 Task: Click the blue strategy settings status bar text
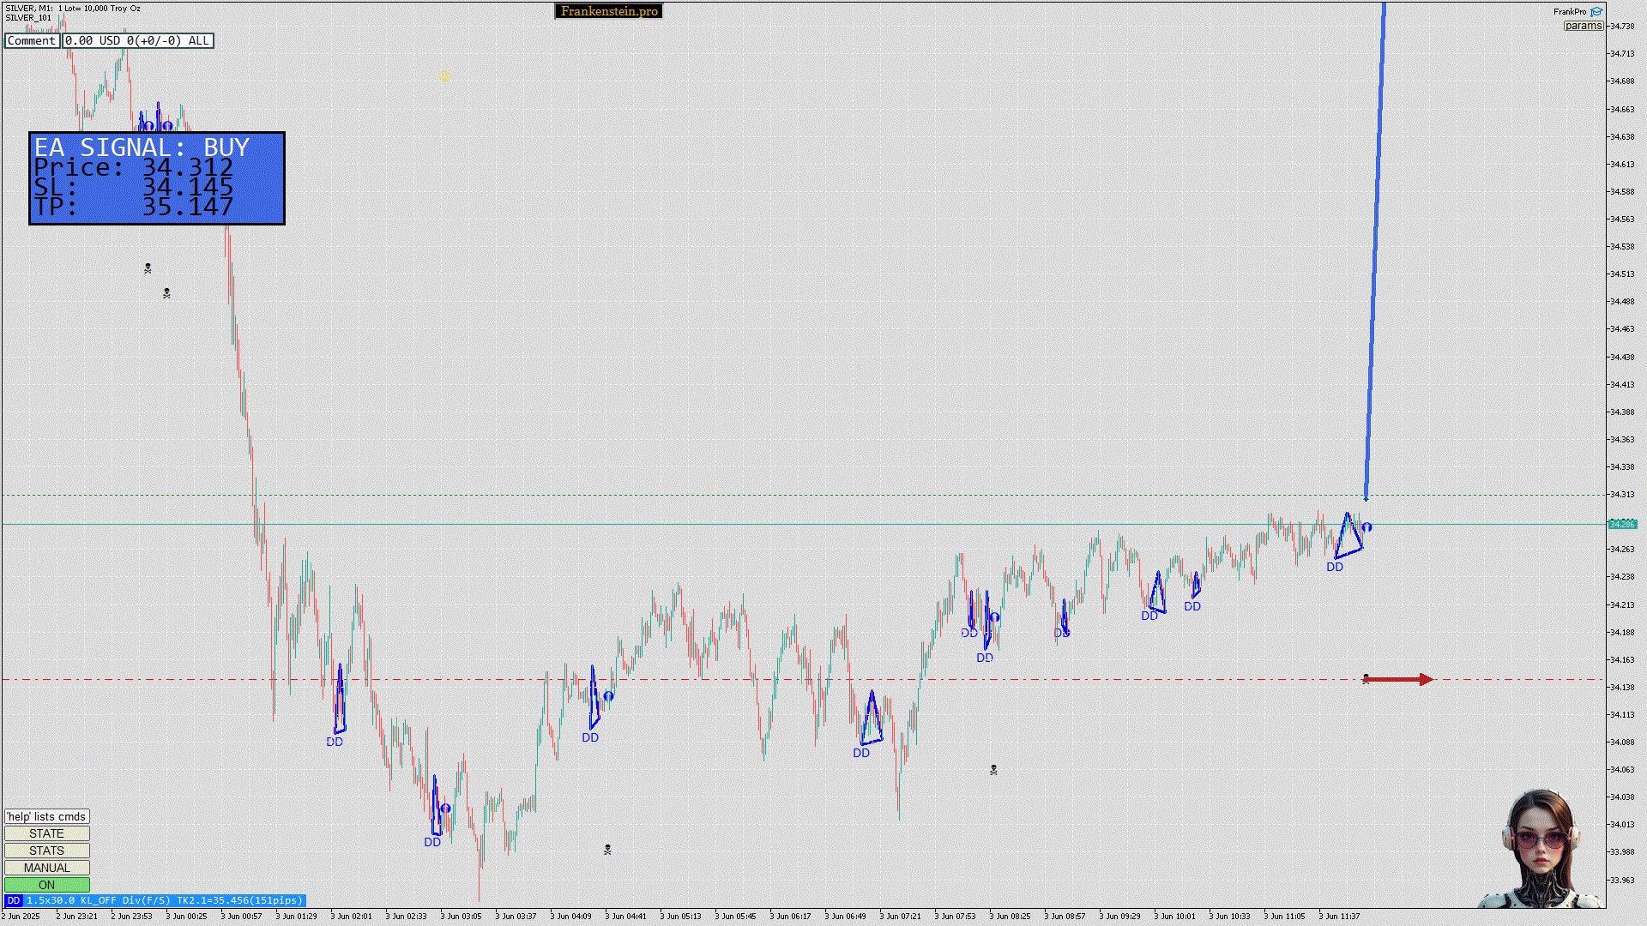(164, 900)
